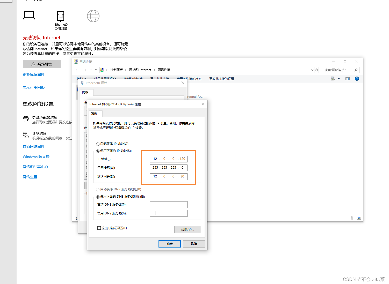Close the Ethernet0 属性 window
This screenshot has height=284, width=389.
183,83
